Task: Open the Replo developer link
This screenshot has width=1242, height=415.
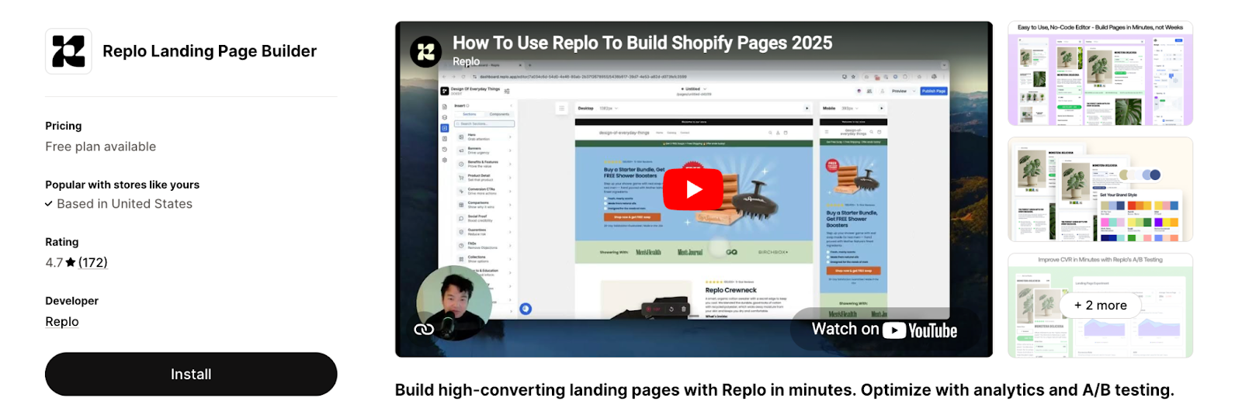Action: pyautogui.click(x=62, y=321)
